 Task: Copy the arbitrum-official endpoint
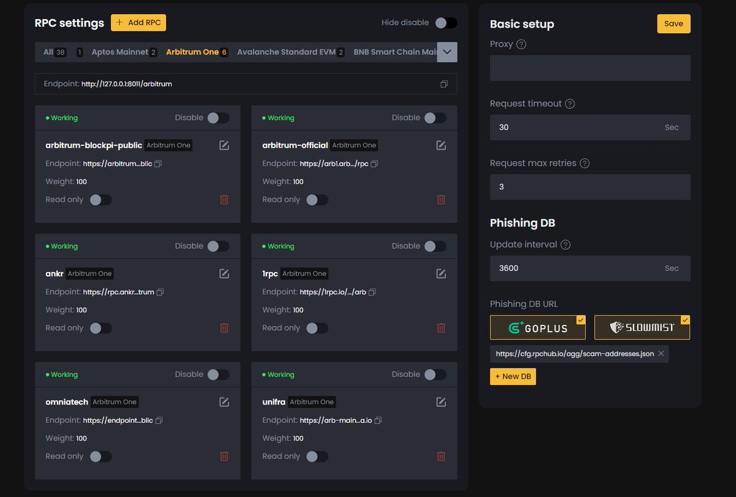(375, 164)
